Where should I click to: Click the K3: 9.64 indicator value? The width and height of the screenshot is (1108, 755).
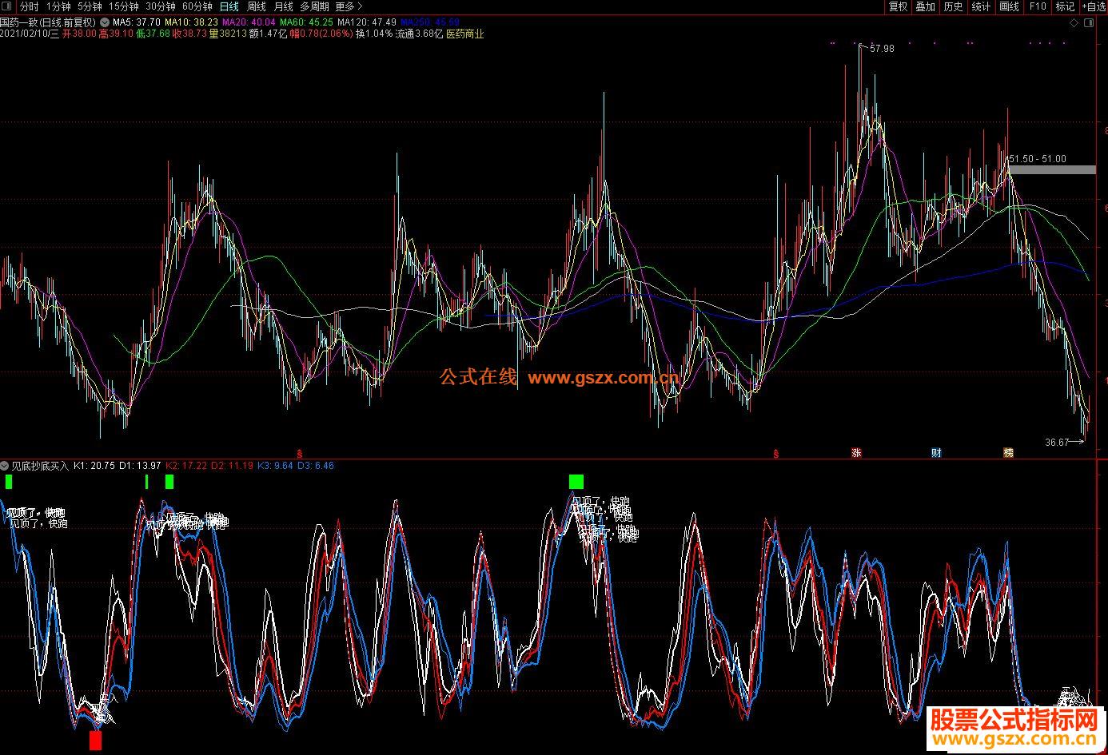pos(275,465)
